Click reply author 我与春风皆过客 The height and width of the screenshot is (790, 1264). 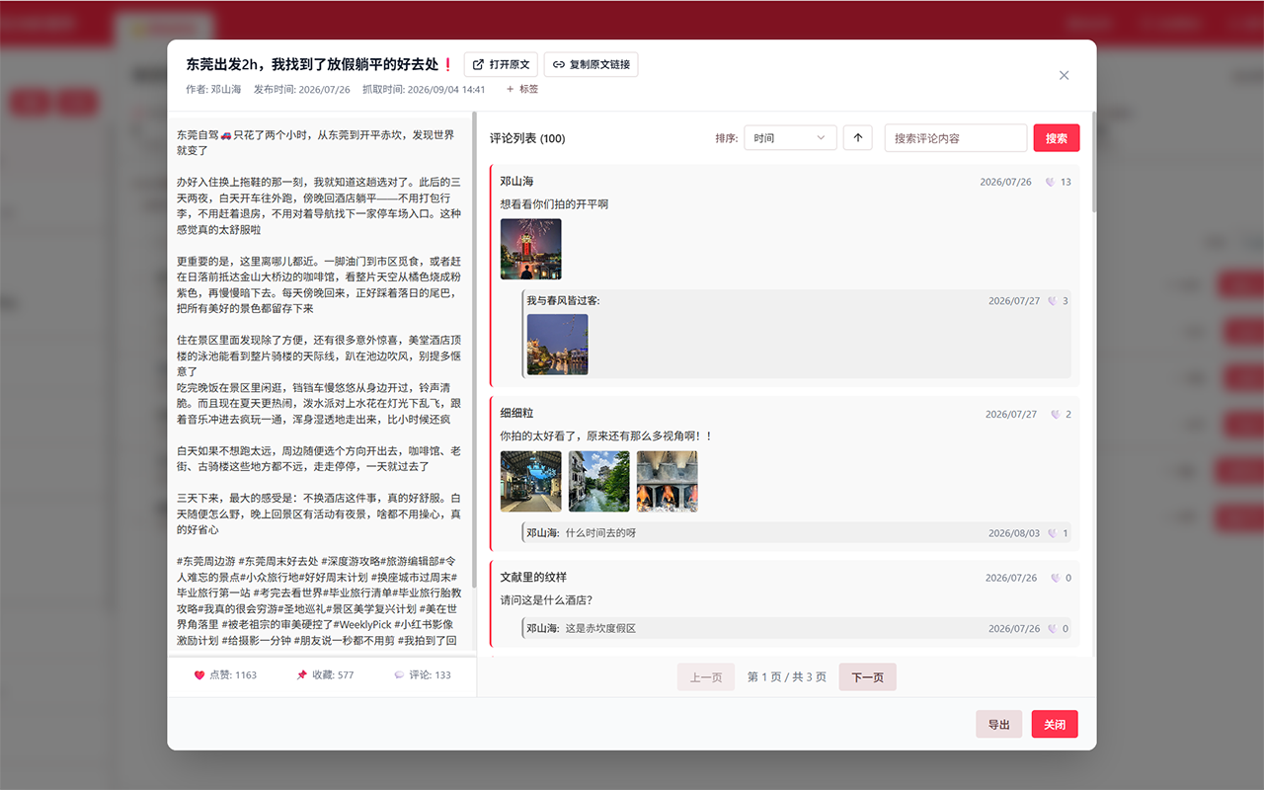click(563, 300)
